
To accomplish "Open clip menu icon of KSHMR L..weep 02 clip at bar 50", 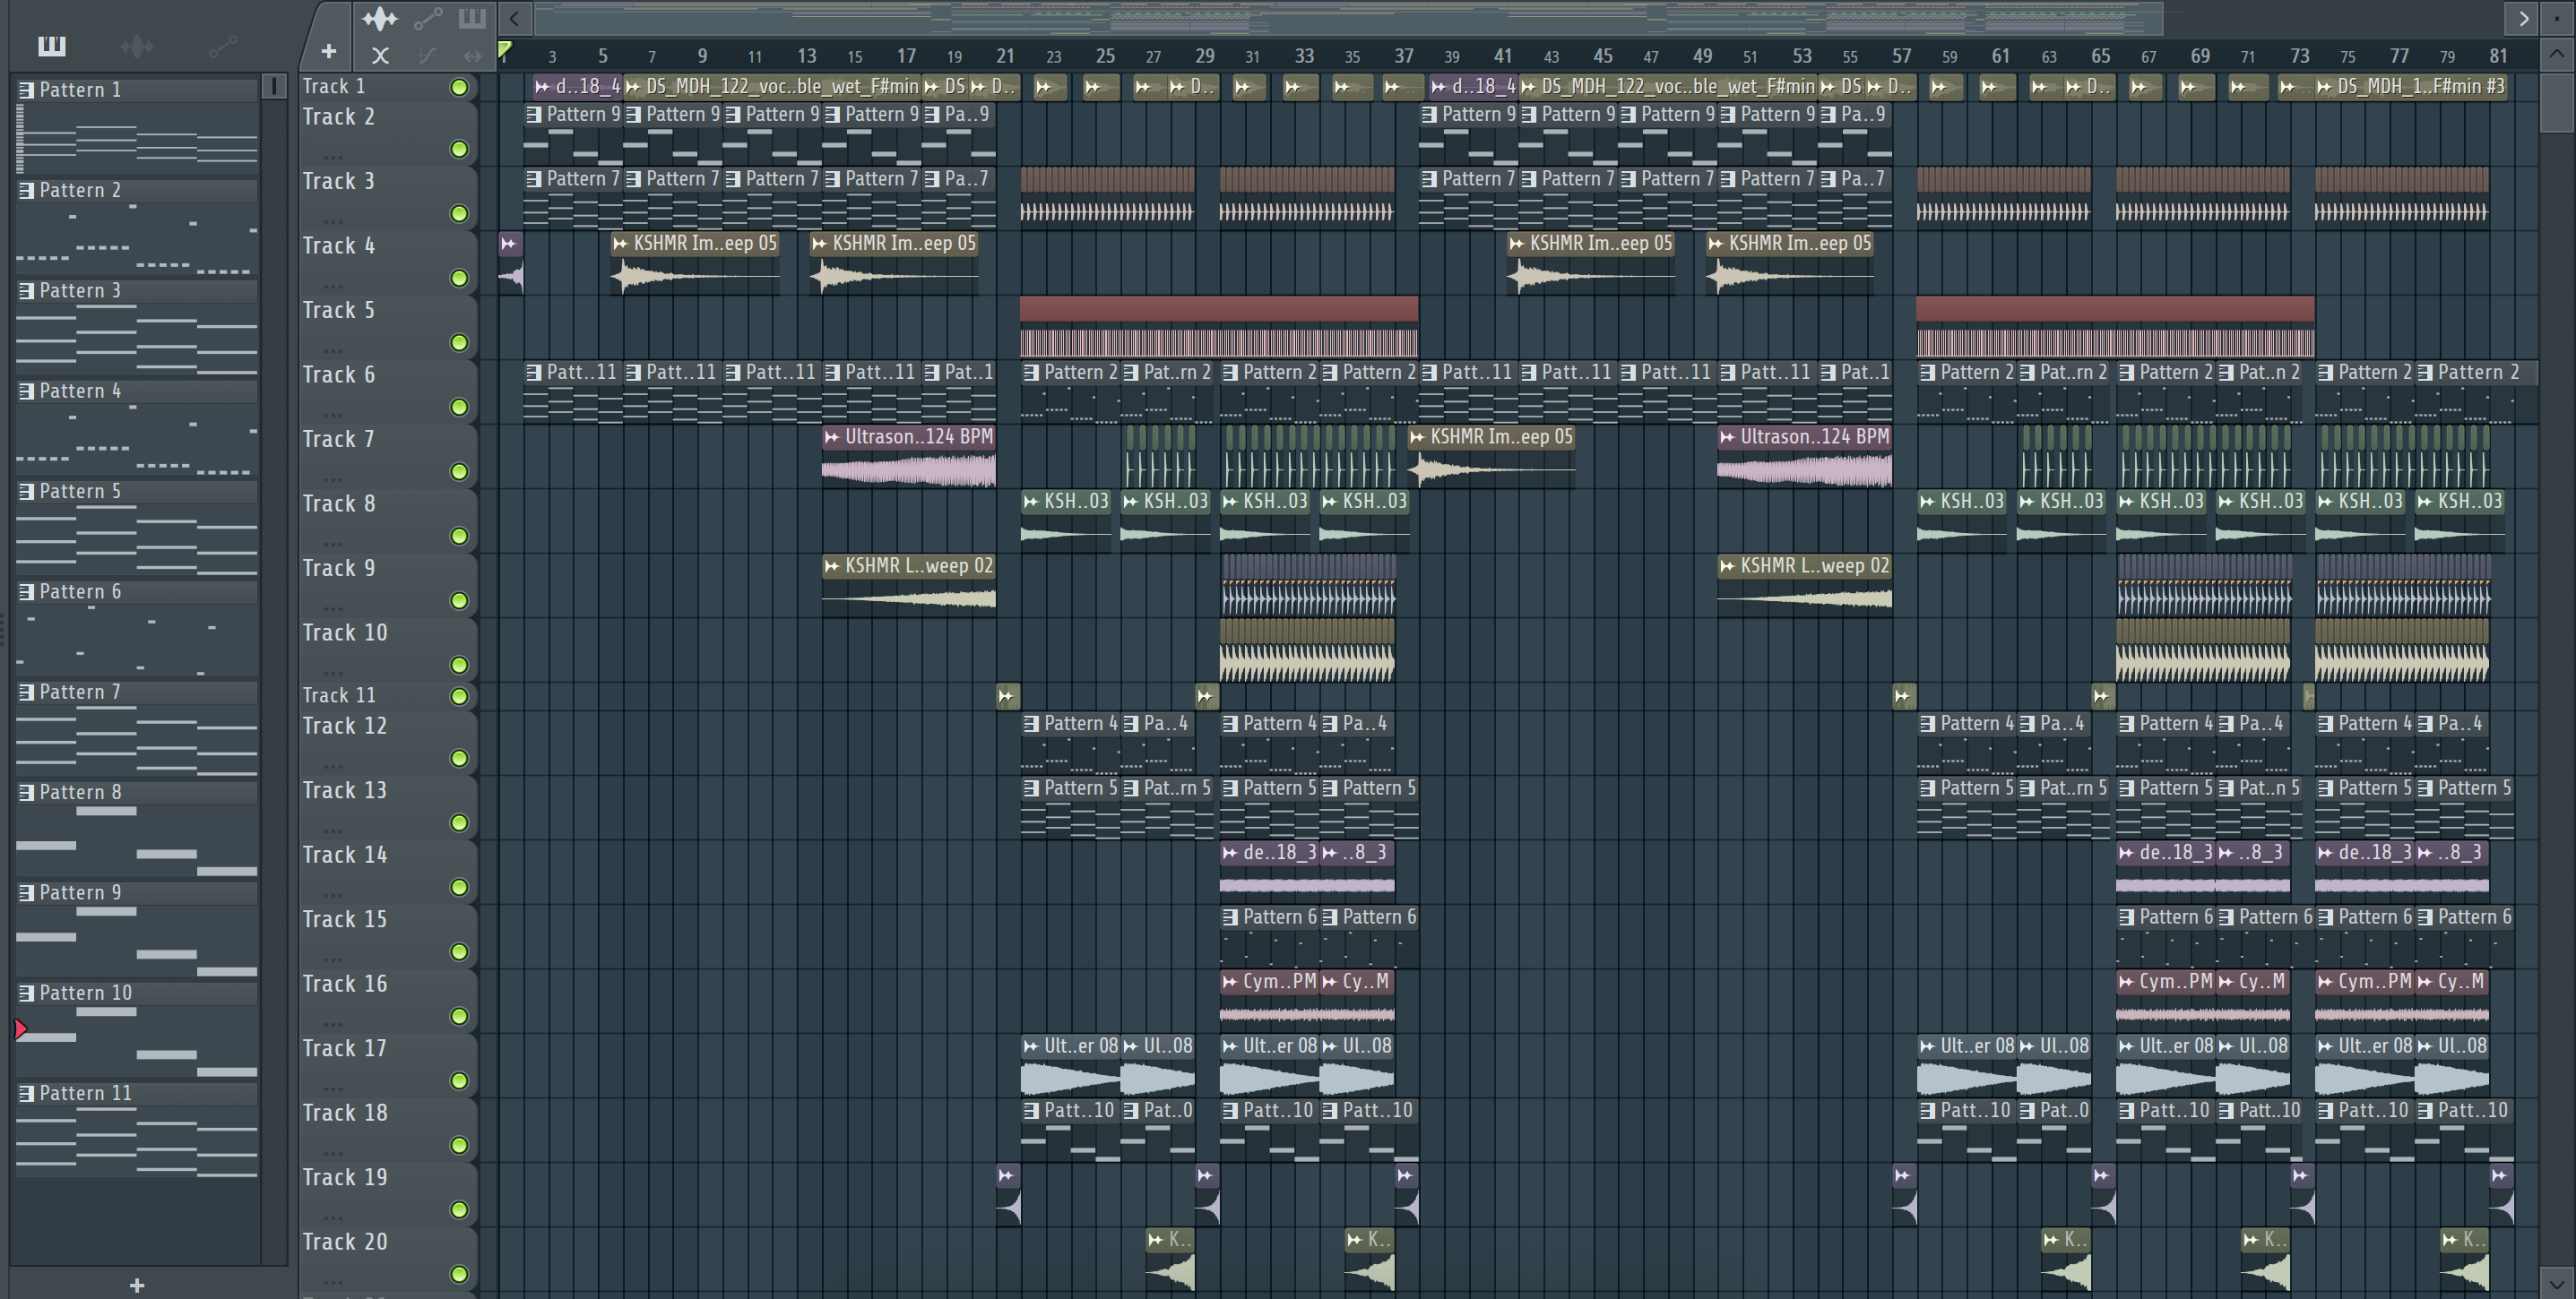I will click(1727, 565).
